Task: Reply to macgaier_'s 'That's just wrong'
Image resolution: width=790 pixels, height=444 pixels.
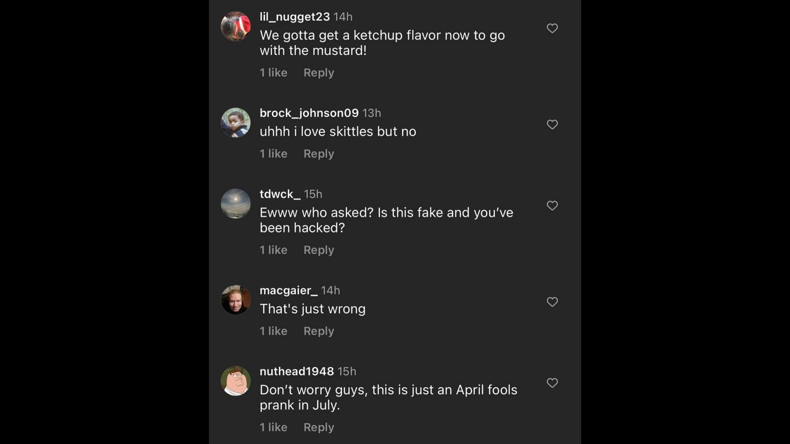Action: (x=318, y=331)
